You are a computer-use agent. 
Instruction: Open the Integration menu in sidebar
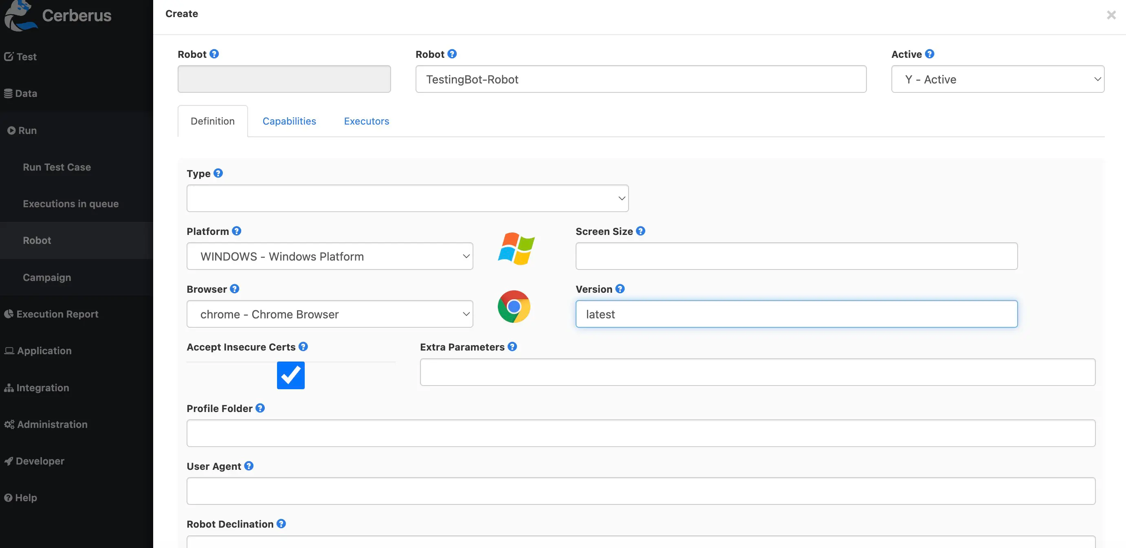[x=37, y=388]
